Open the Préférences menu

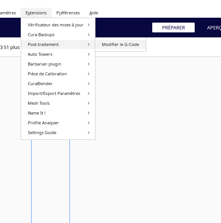coord(68,13)
